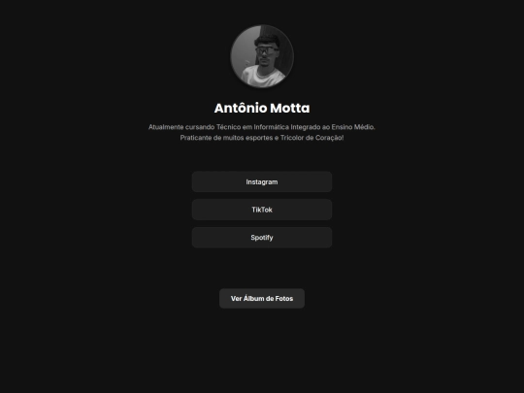Click the Ver Álbum de Fotos button
This screenshot has width=524, height=393.
click(262, 299)
